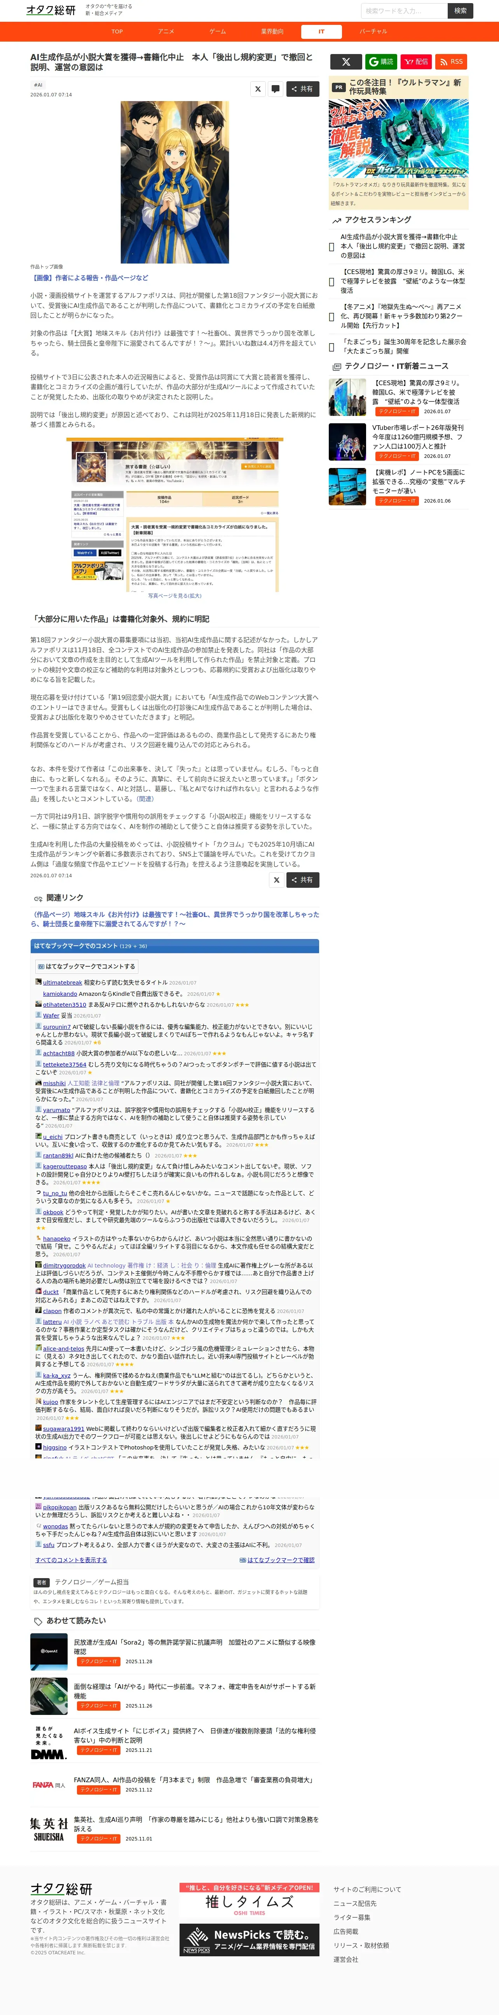Click テクノロジー・IT tag dated 2025.11.28

tap(98, 1661)
